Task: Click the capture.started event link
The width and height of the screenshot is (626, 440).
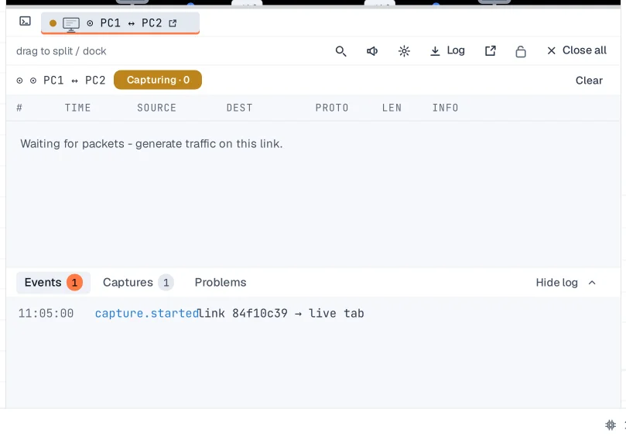Action: click(147, 313)
